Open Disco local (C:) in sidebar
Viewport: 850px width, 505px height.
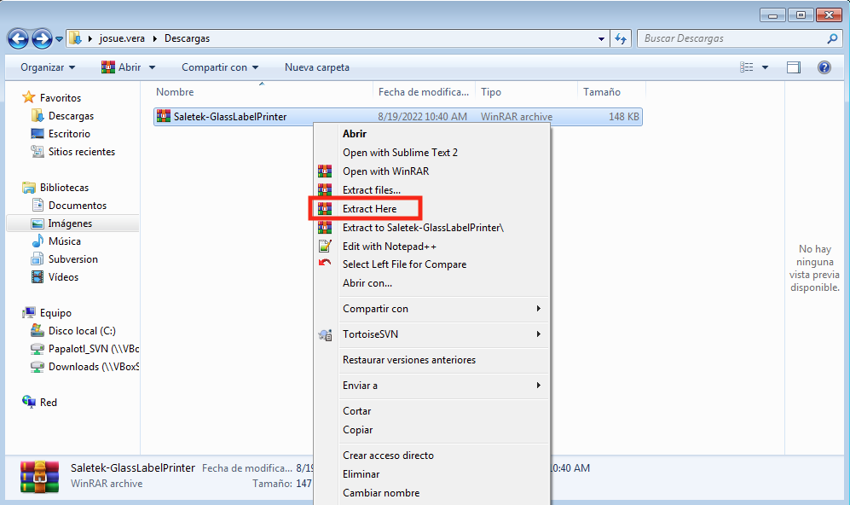pyautogui.click(x=82, y=331)
